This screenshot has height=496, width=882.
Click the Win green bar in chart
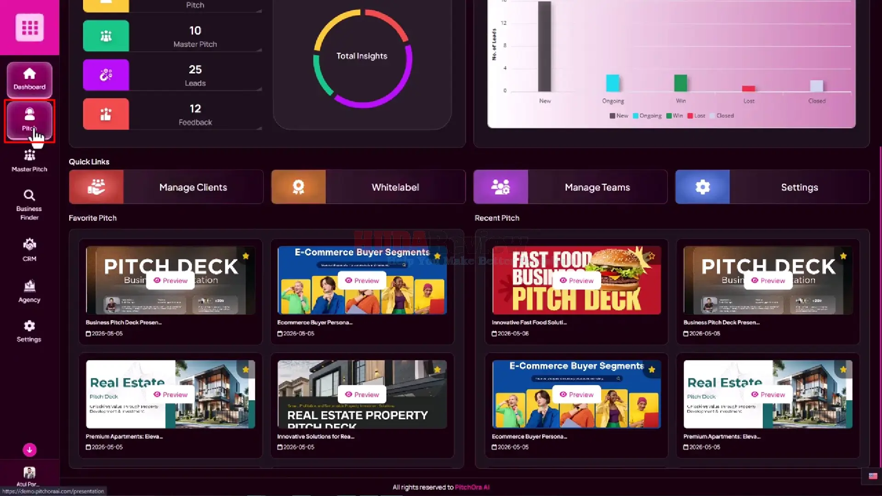coord(681,83)
